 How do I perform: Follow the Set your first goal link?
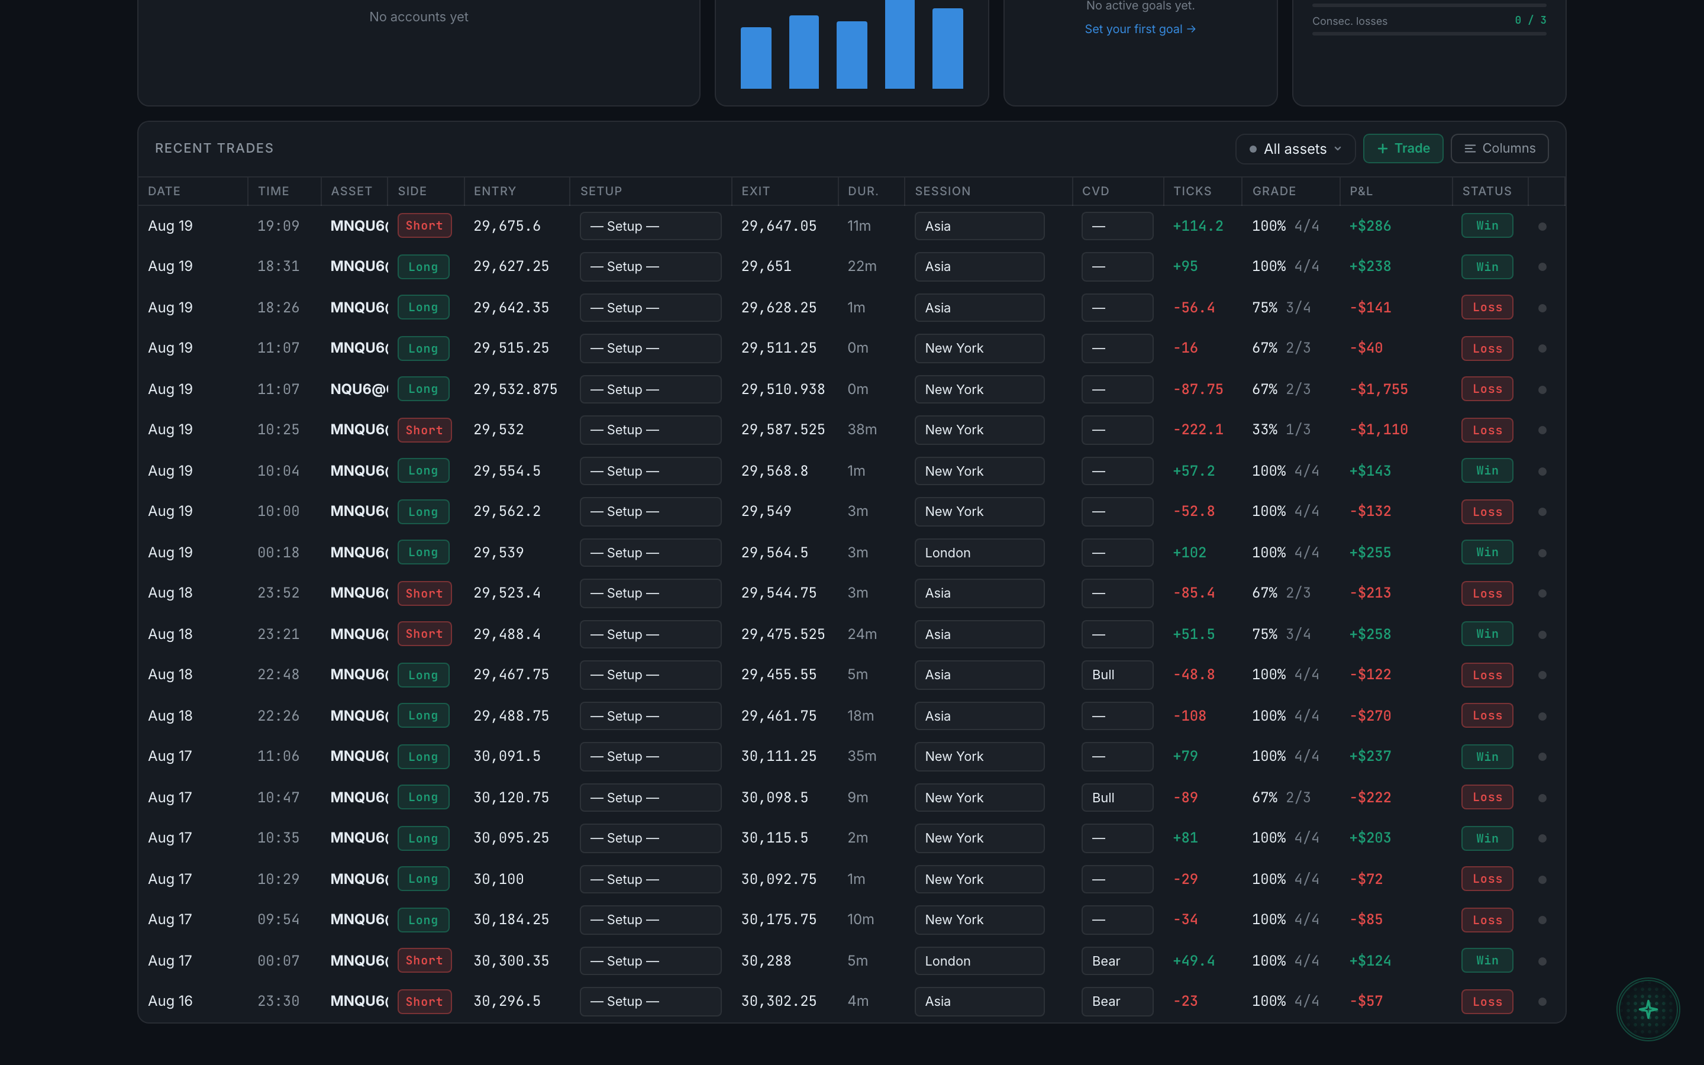pyautogui.click(x=1140, y=29)
